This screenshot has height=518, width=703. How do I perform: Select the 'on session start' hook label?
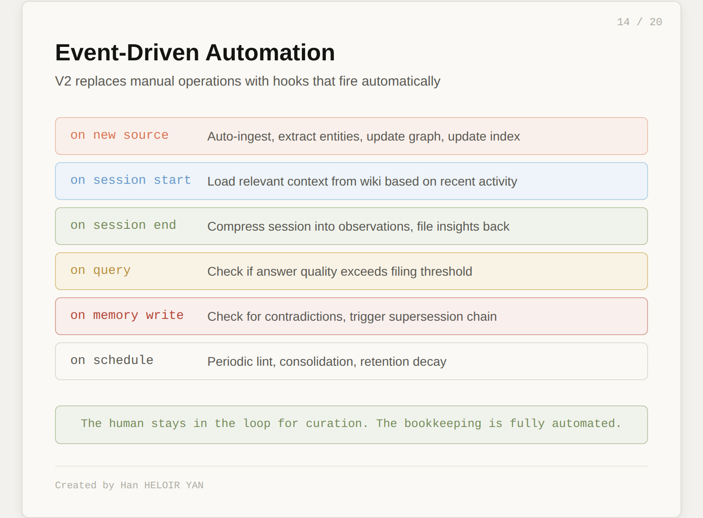[131, 180]
